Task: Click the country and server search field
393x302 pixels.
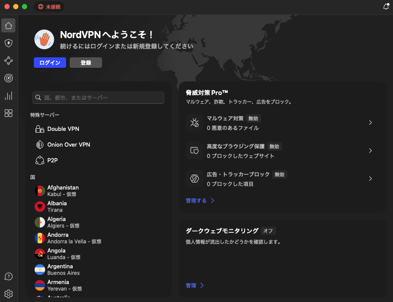Action: [99, 98]
